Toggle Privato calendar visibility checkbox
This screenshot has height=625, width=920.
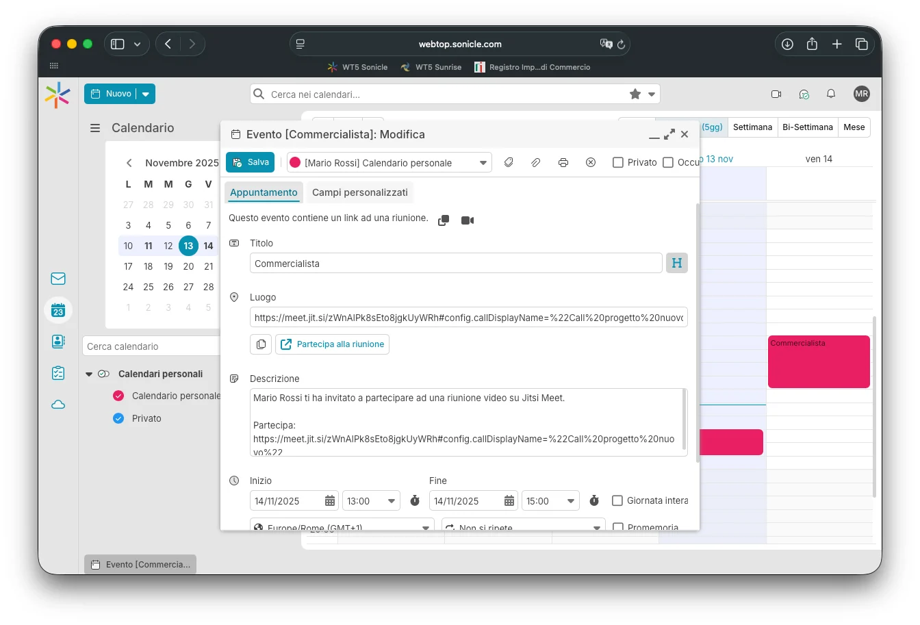coord(118,418)
